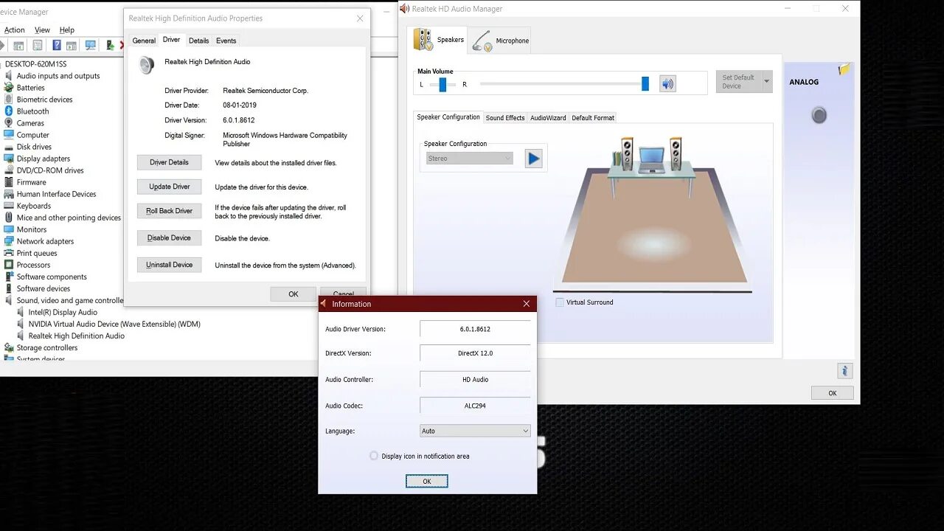Click the Audio Codec field ALC294
Viewport: 944px width, 531px height.
[x=475, y=406]
